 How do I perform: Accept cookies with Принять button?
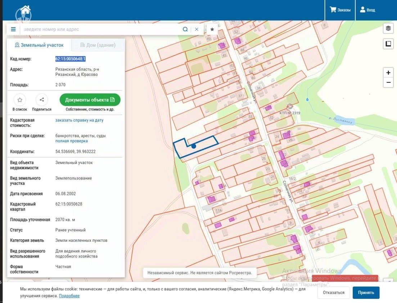(x=366, y=293)
